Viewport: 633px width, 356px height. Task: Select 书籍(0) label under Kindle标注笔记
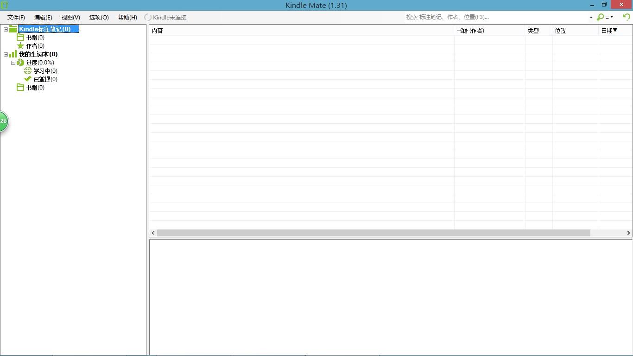pos(35,38)
